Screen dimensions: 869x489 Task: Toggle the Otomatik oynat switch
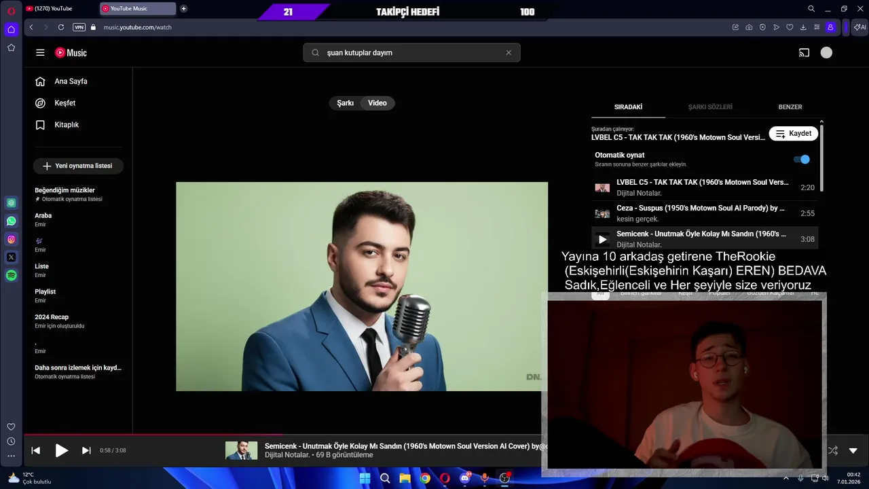[x=802, y=159]
